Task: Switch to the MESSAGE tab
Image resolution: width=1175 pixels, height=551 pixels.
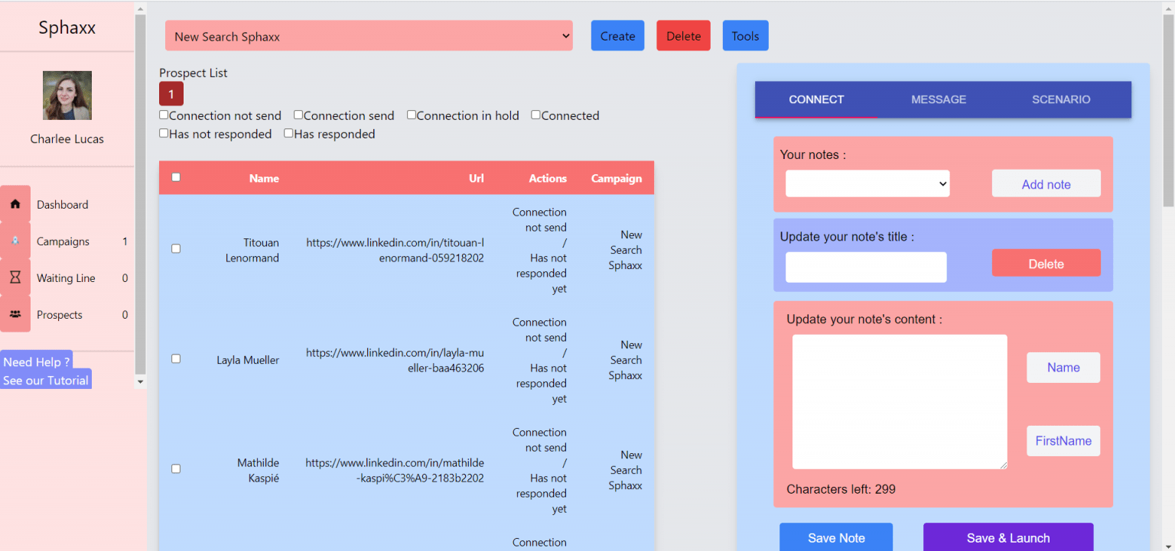Action: pos(939,99)
